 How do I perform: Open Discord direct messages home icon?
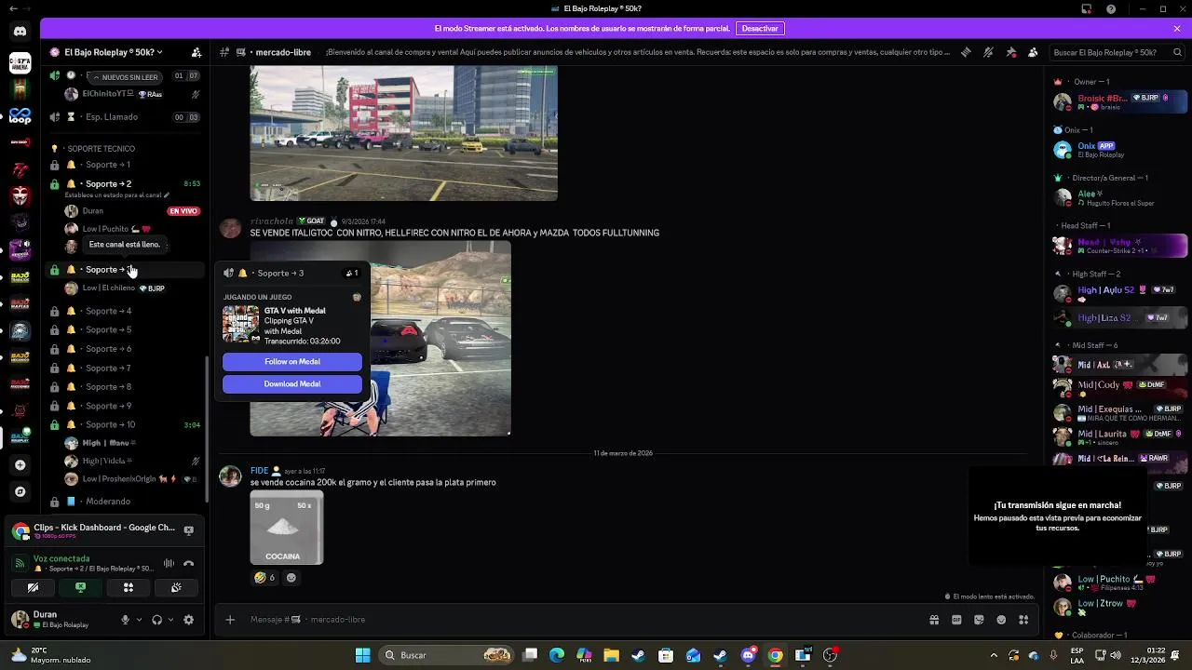tap(20, 31)
